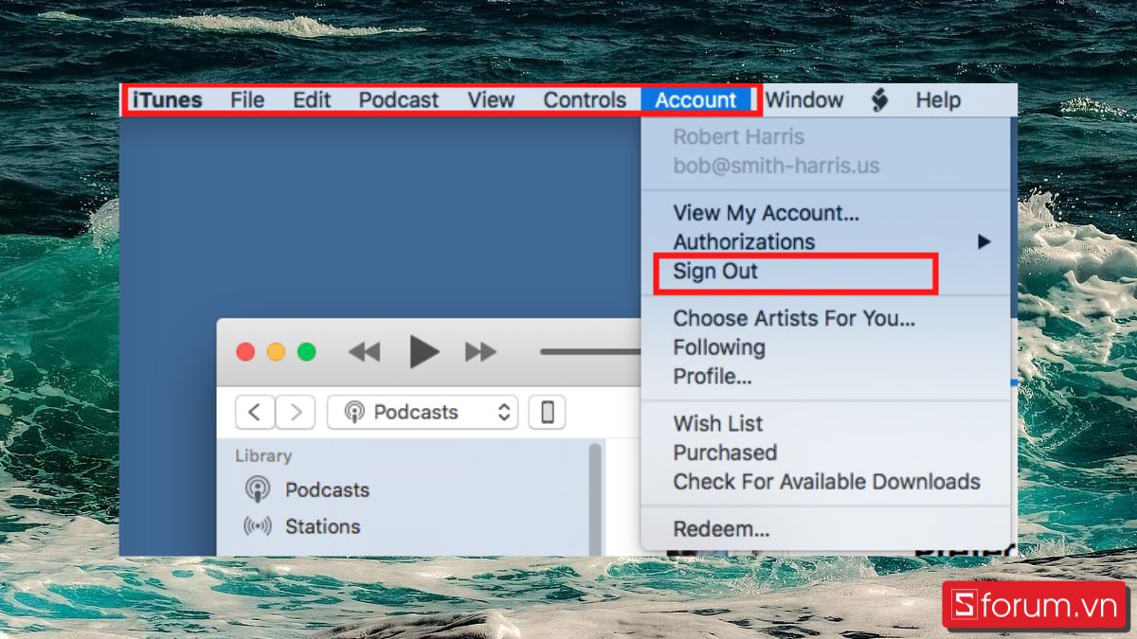Open the File menu

click(x=246, y=99)
